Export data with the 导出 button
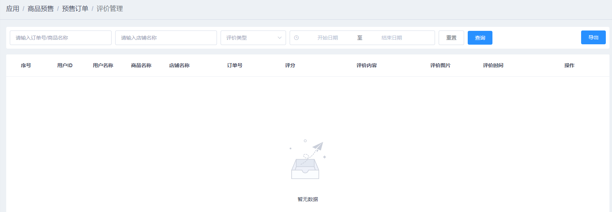 [x=593, y=37]
